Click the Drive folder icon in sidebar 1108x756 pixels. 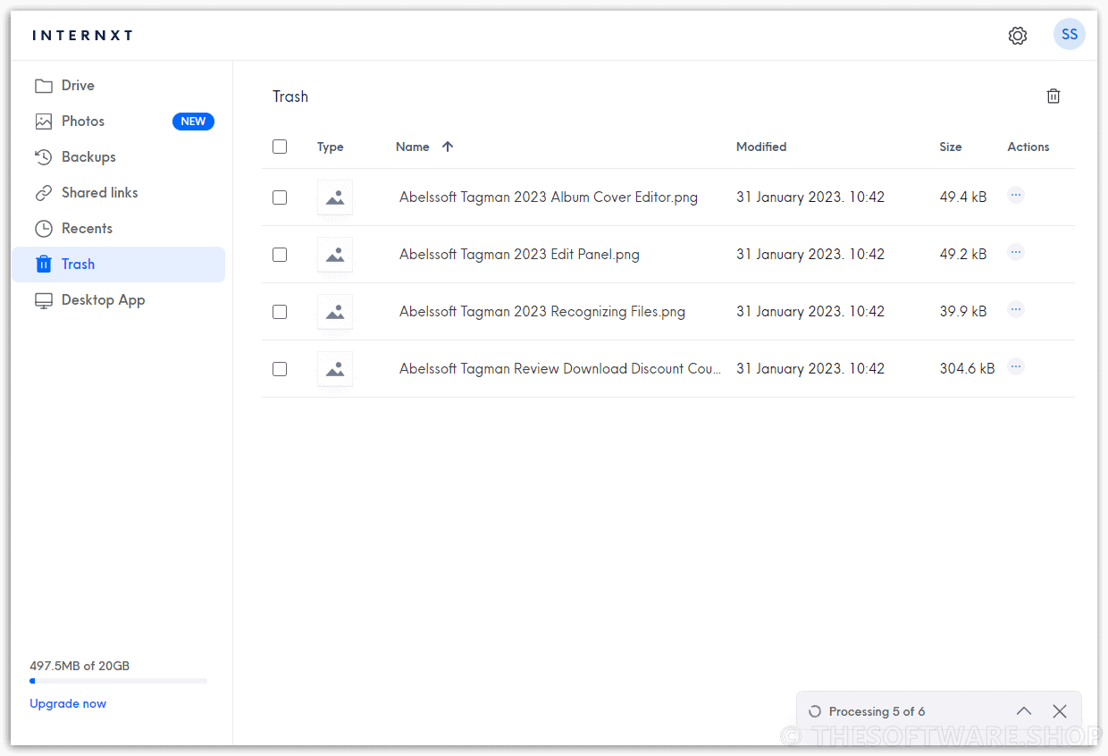(x=44, y=86)
